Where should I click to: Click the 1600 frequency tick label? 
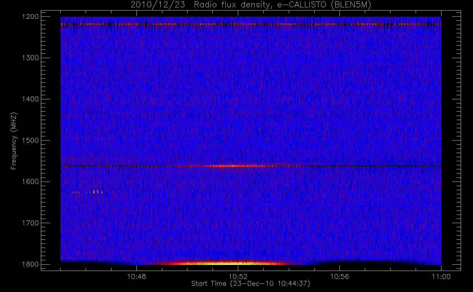click(x=30, y=181)
